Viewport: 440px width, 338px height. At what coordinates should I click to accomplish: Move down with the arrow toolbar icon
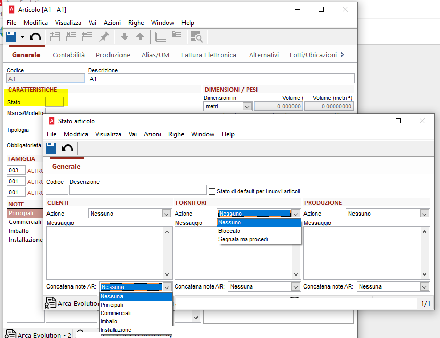[x=125, y=36]
